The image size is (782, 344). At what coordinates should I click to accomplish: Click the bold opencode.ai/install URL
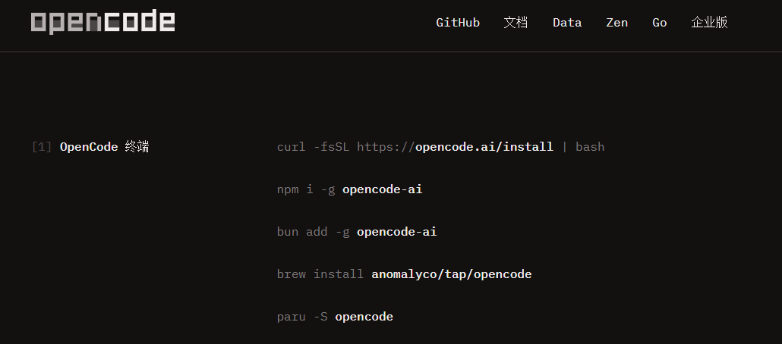pyautogui.click(x=484, y=147)
